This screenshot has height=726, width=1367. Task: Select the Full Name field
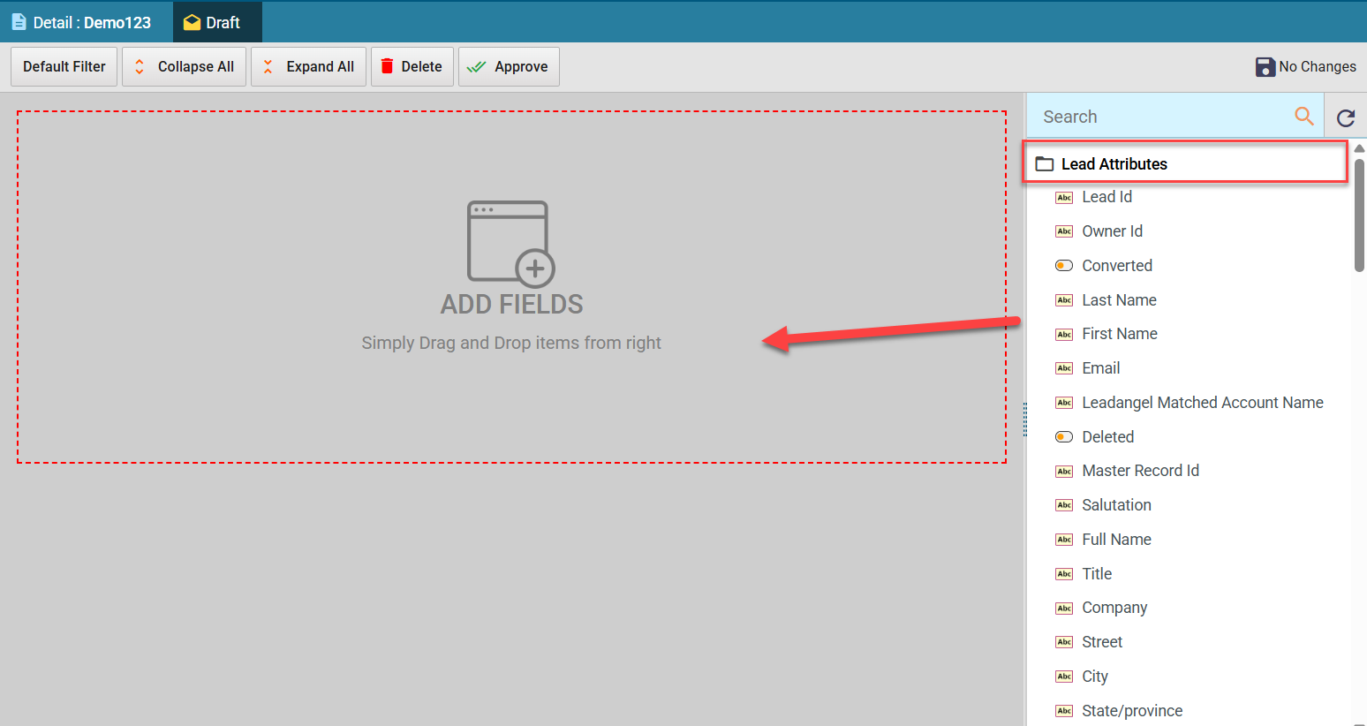click(1116, 540)
